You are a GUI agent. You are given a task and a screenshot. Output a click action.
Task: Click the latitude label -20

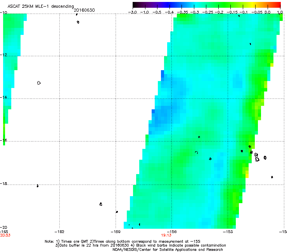pyautogui.click(x=3, y=227)
